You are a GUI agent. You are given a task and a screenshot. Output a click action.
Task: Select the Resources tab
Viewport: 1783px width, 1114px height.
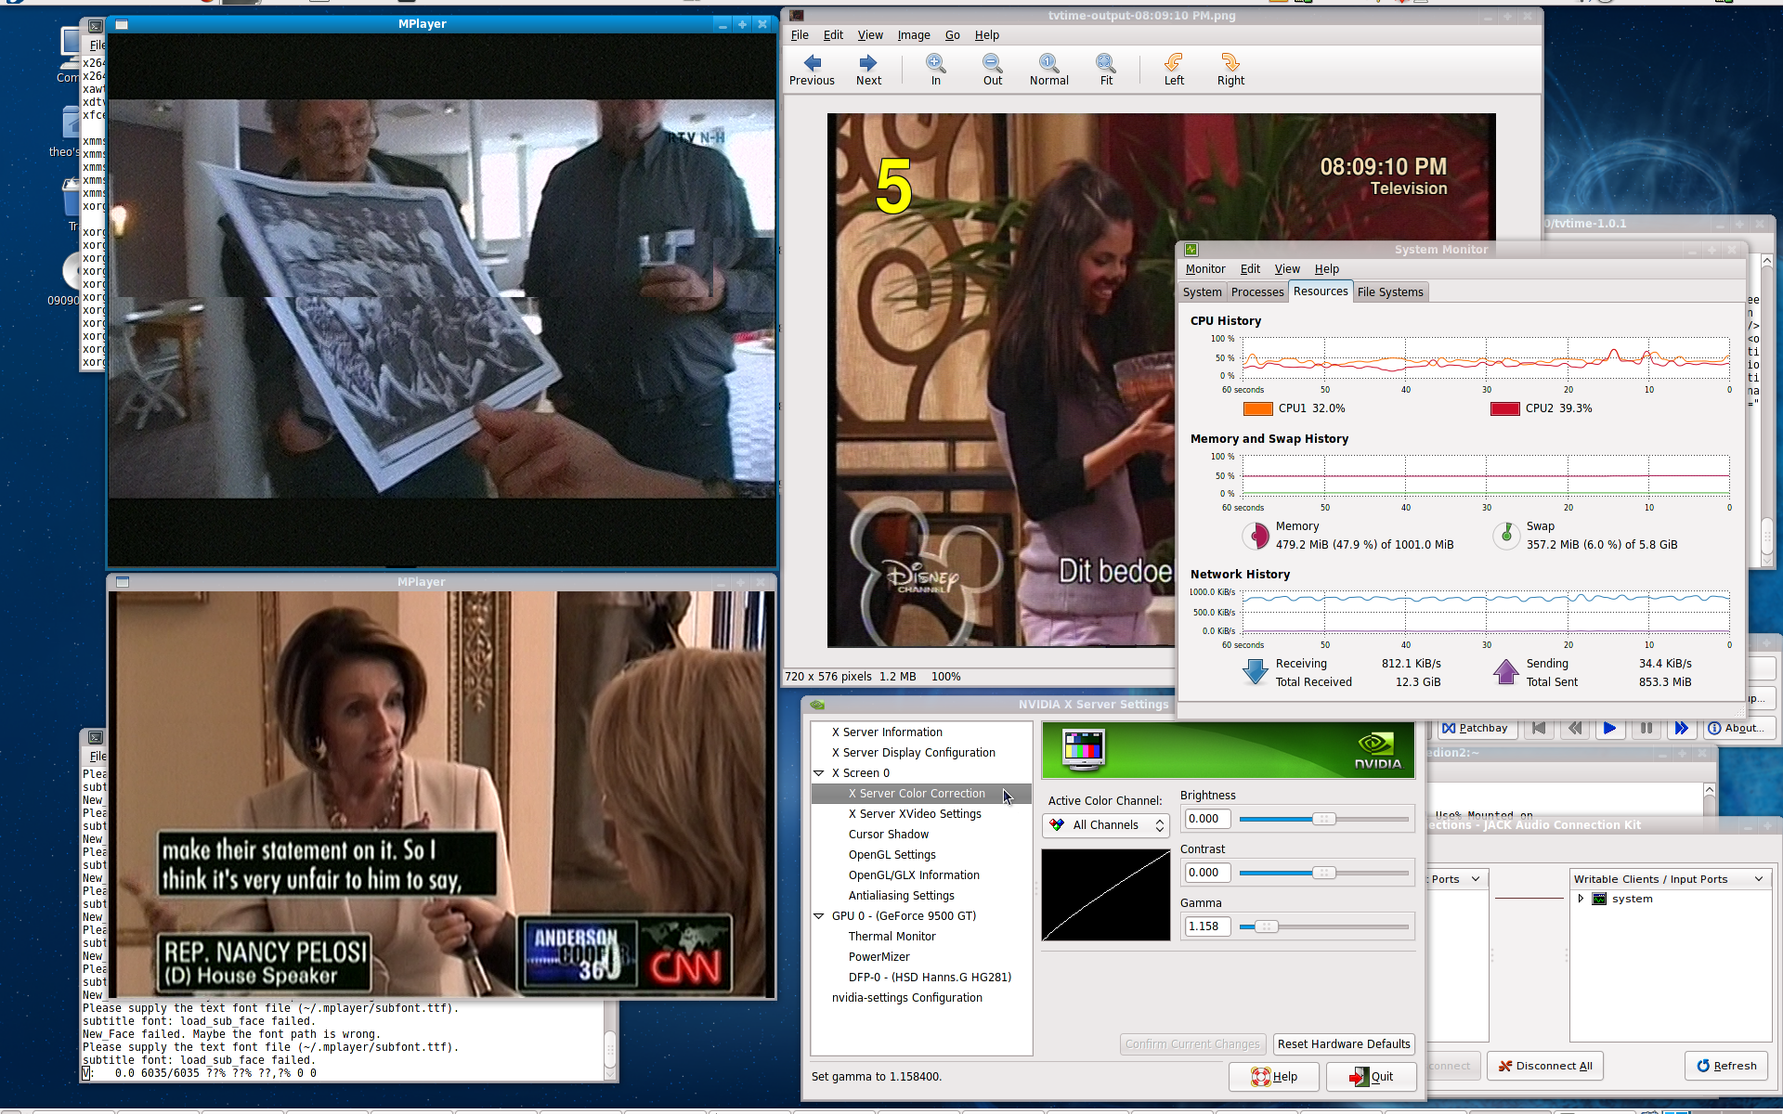pos(1320,291)
